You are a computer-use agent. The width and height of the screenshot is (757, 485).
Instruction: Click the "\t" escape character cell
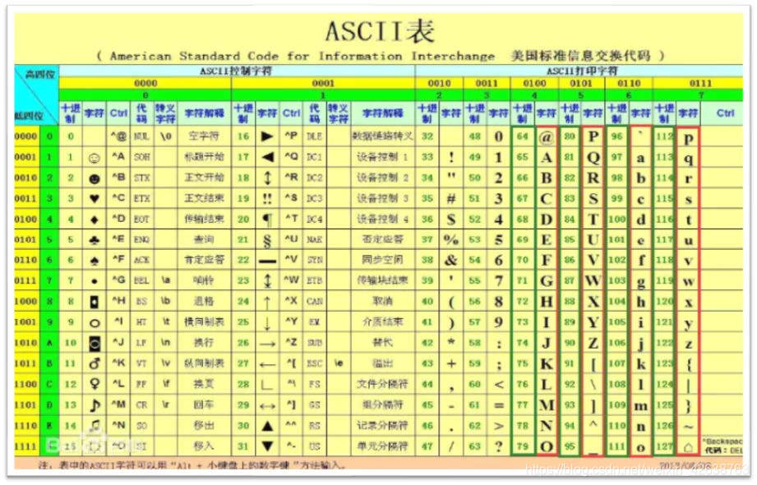(x=165, y=321)
